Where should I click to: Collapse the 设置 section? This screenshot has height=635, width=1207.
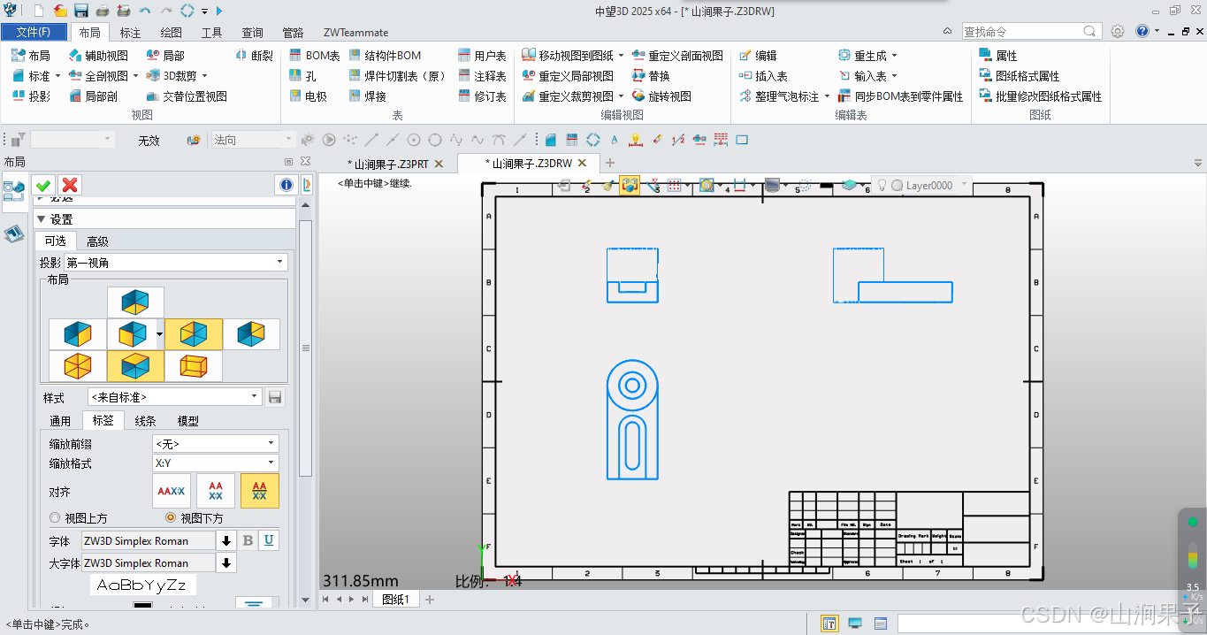click(41, 219)
